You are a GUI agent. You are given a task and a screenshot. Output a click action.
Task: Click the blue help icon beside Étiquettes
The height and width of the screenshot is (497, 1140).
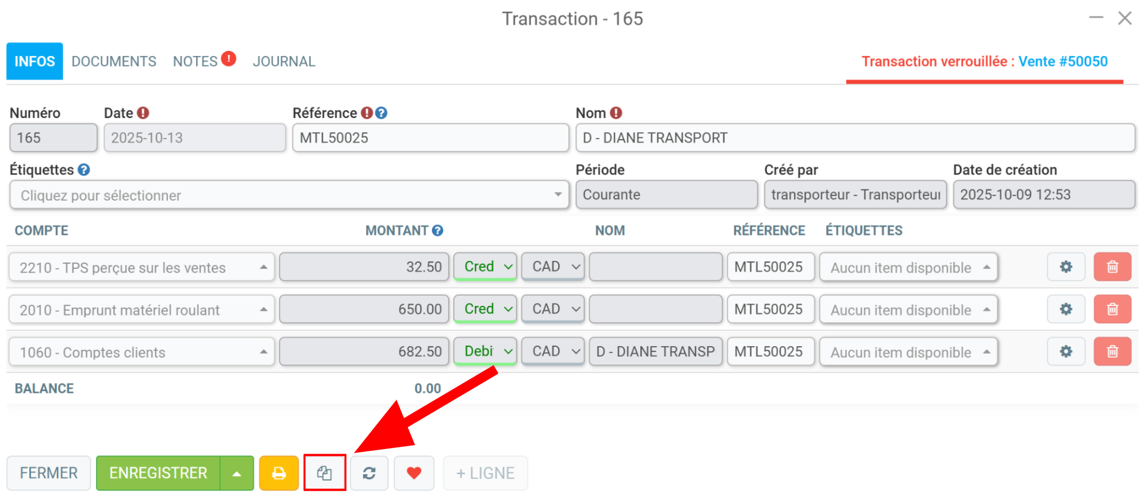(84, 170)
